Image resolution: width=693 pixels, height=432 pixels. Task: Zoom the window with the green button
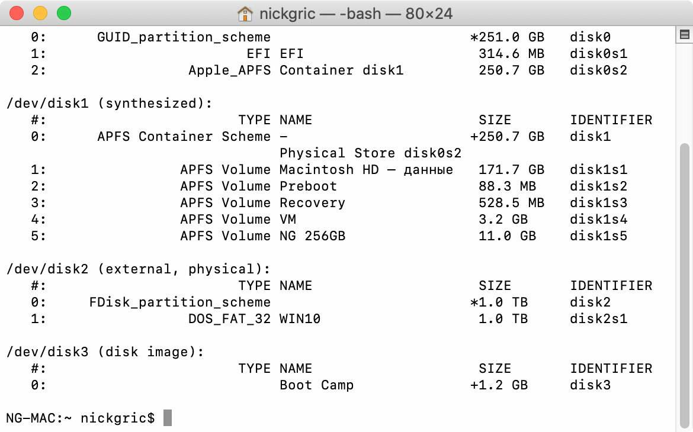coord(64,13)
